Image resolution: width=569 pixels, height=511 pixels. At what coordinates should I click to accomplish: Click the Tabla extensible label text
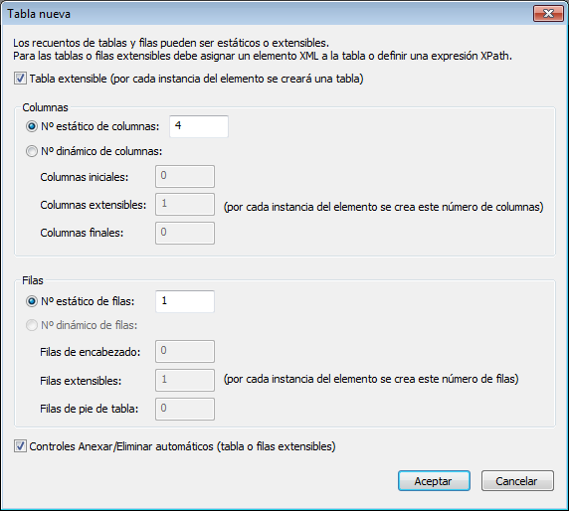[196, 79]
